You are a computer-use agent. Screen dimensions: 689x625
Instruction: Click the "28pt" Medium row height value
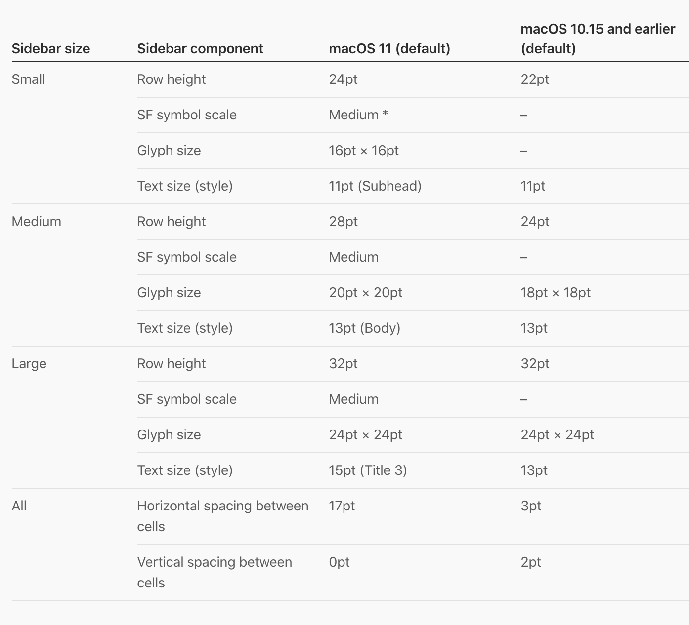click(x=344, y=221)
